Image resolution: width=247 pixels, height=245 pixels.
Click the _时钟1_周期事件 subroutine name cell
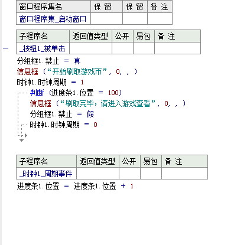coord(46,174)
